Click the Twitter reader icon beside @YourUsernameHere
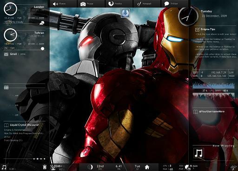Image resolution: width=238 pixels, height=171 pixels. 195,112
